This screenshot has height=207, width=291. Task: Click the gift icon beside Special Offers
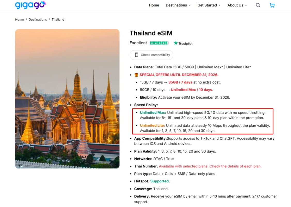[x=136, y=75]
